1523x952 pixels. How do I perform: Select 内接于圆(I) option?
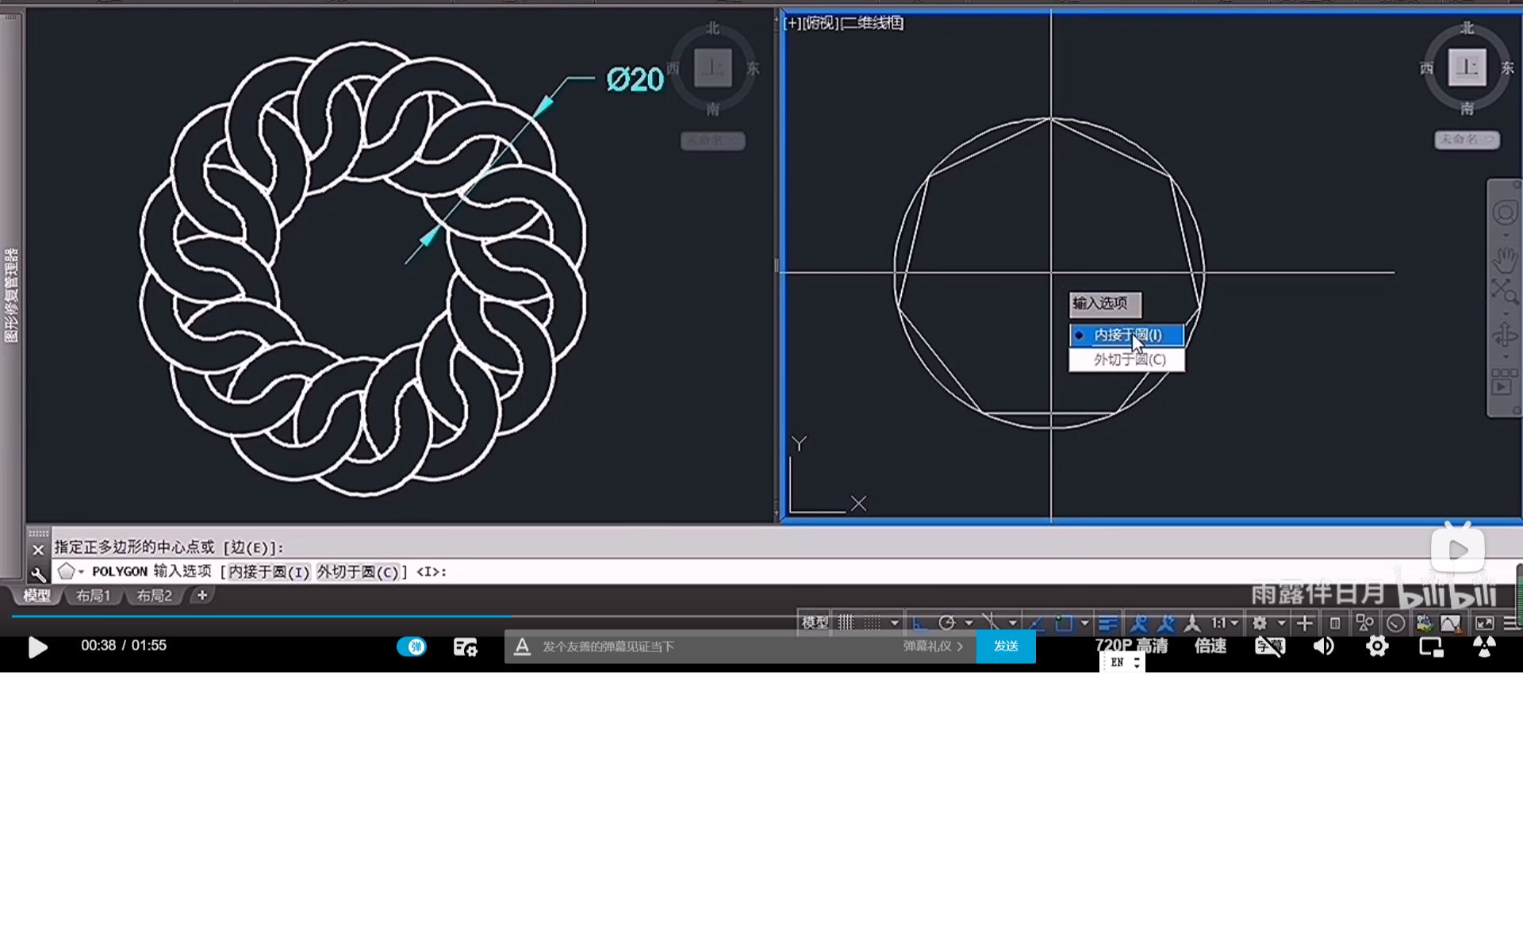point(1127,336)
